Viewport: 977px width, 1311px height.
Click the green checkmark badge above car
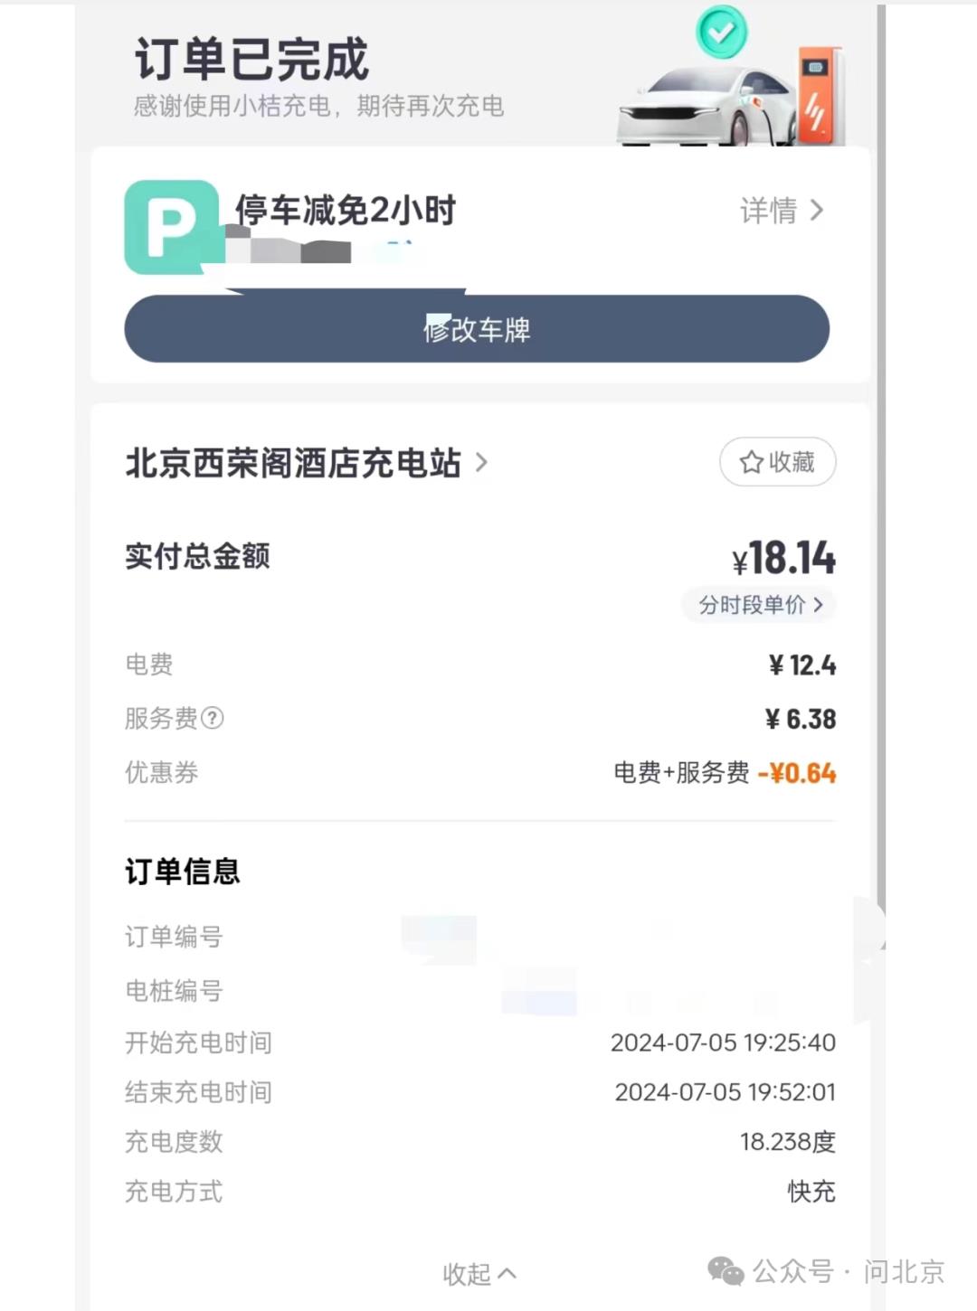pos(721,33)
